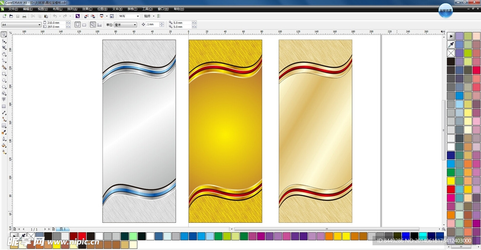The width and height of the screenshot is (481, 250).
Task: Open the 96% zoom level dropdown
Action: pyautogui.click(x=138, y=16)
